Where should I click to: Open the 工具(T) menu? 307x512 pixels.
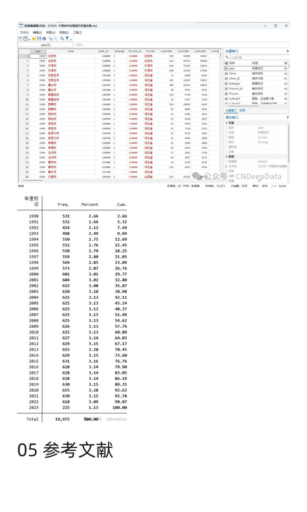77,32
